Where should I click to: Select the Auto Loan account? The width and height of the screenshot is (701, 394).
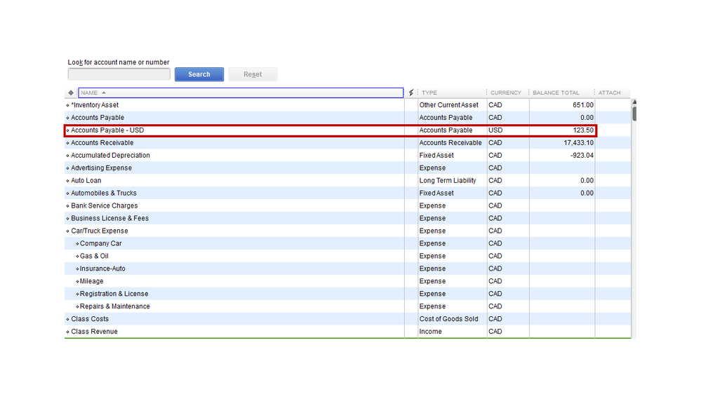[x=348, y=180]
